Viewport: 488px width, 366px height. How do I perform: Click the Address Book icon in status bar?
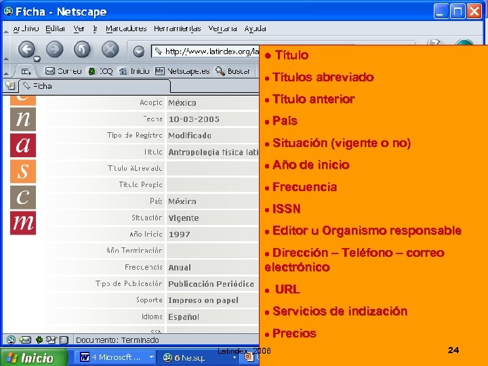point(64,340)
